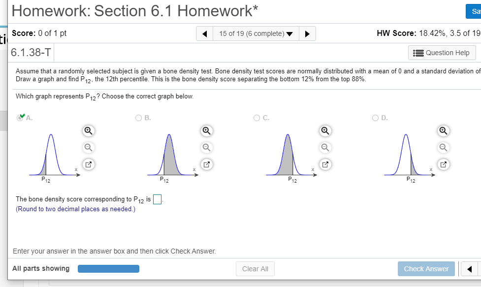
Task: Zoom in on graph C
Action: (325, 131)
